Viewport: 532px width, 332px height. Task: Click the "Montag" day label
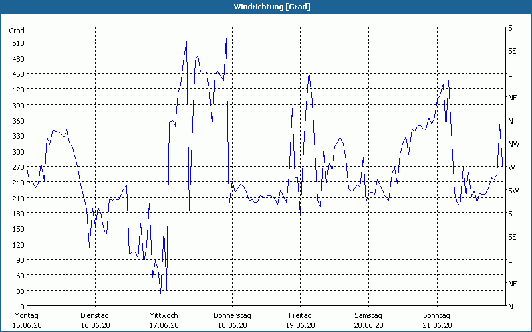pos(26,315)
